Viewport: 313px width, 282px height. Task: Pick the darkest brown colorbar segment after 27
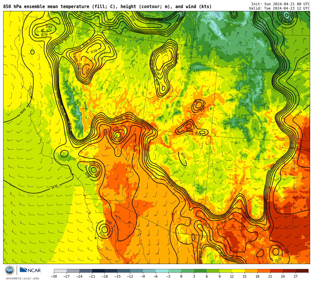pos(302,271)
